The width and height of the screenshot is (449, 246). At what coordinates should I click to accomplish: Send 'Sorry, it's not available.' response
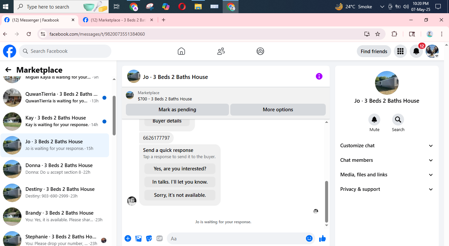[x=180, y=195]
